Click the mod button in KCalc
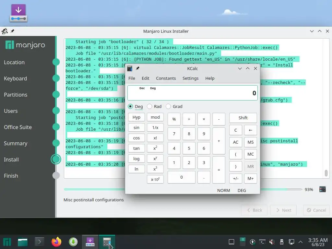Screen dimensions: 332x249 (155, 117)
